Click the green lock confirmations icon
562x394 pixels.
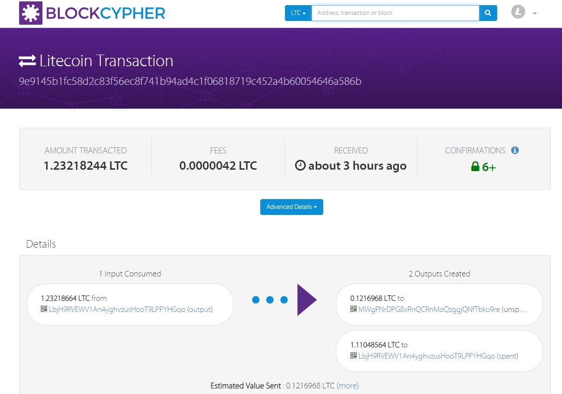coord(475,166)
